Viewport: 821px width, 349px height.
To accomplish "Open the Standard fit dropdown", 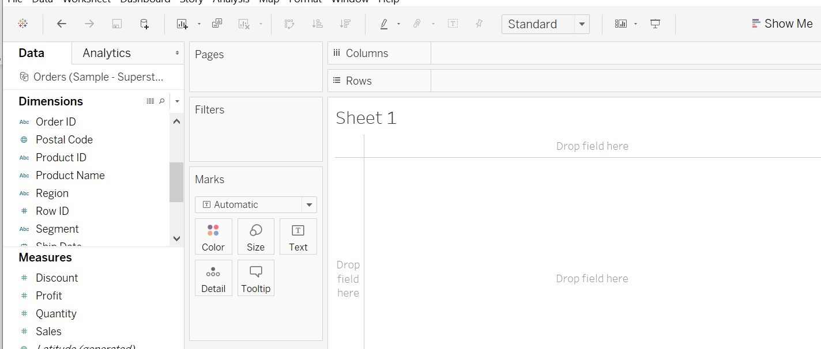I will (x=582, y=24).
